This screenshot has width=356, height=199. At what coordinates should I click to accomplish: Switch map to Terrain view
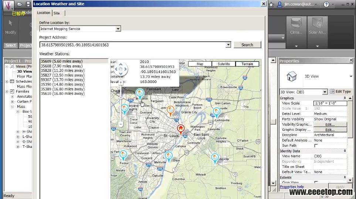(x=247, y=64)
